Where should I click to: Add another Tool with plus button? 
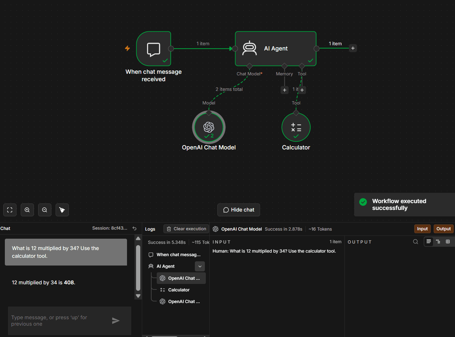pyautogui.click(x=302, y=90)
